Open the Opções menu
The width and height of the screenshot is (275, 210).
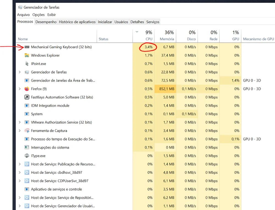click(x=38, y=15)
